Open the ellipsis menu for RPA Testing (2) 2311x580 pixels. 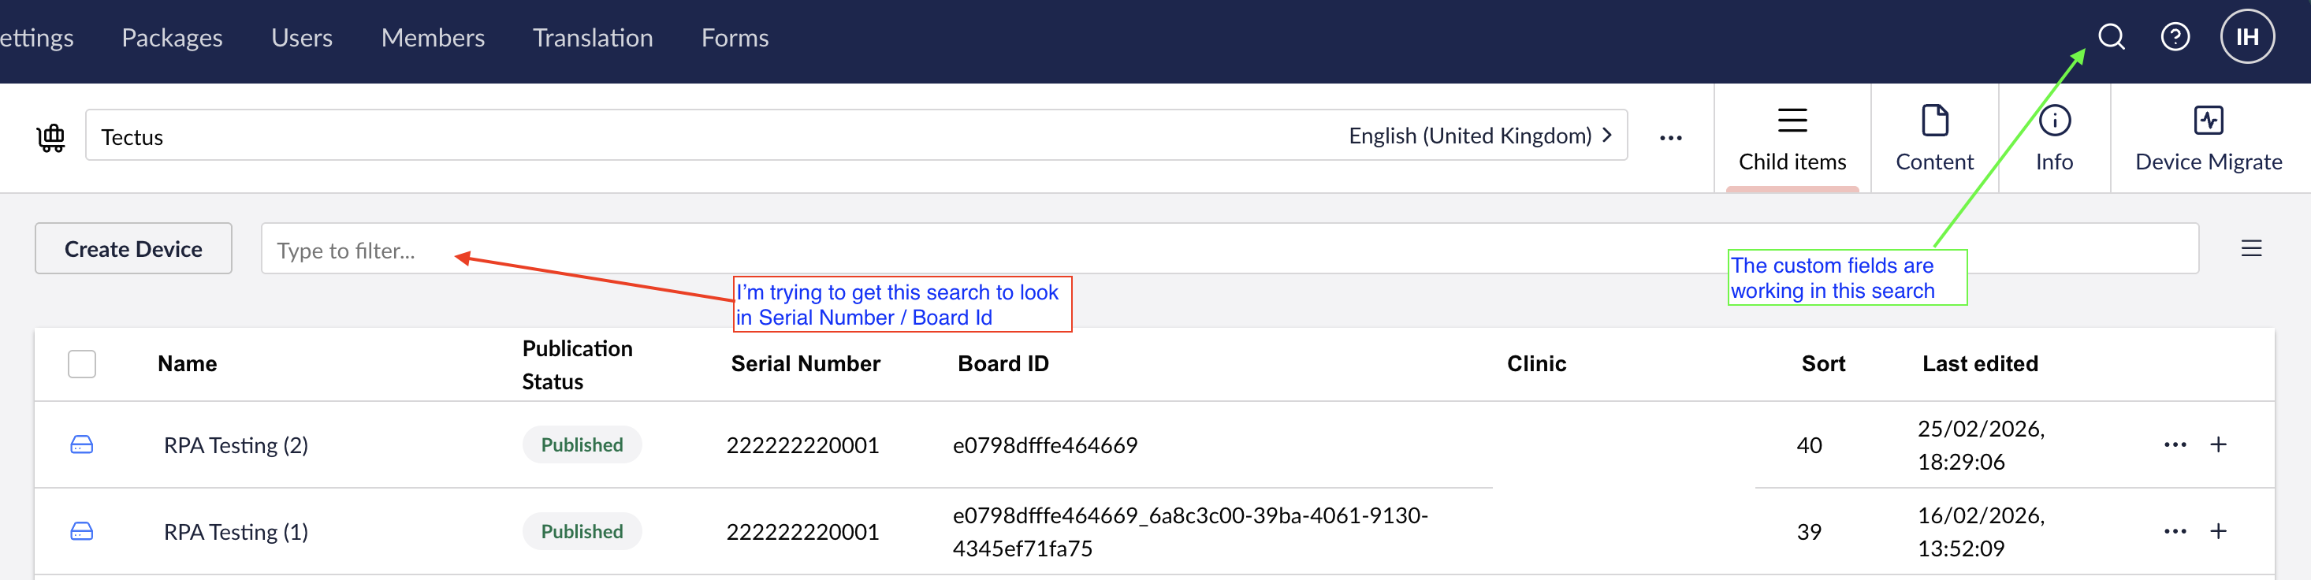[2175, 444]
